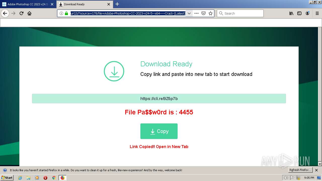322x181 pixels.
Task: Select Firefox taskbar button
Action: (x=62, y=178)
